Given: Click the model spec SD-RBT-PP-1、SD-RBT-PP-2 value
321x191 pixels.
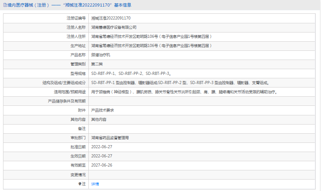Looking at the screenshot, I should [132, 74].
